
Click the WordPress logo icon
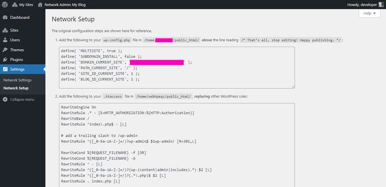tap(5, 5)
